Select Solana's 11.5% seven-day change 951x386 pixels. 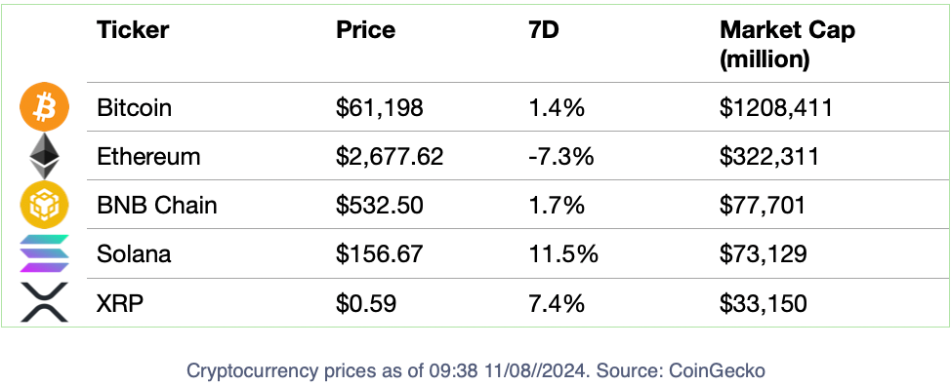pos(562,254)
